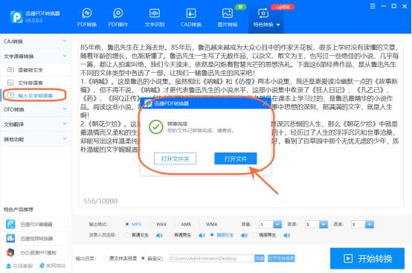Open recommended product 迅捷视频转换器
This screenshot has height=273, width=412.
pyautogui.click(x=36, y=238)
